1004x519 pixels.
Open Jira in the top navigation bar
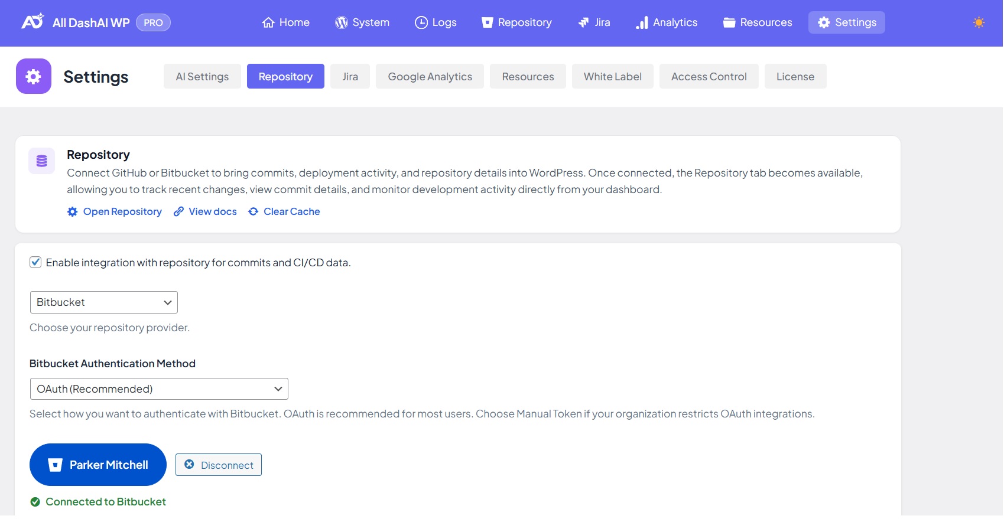(594, 22)
